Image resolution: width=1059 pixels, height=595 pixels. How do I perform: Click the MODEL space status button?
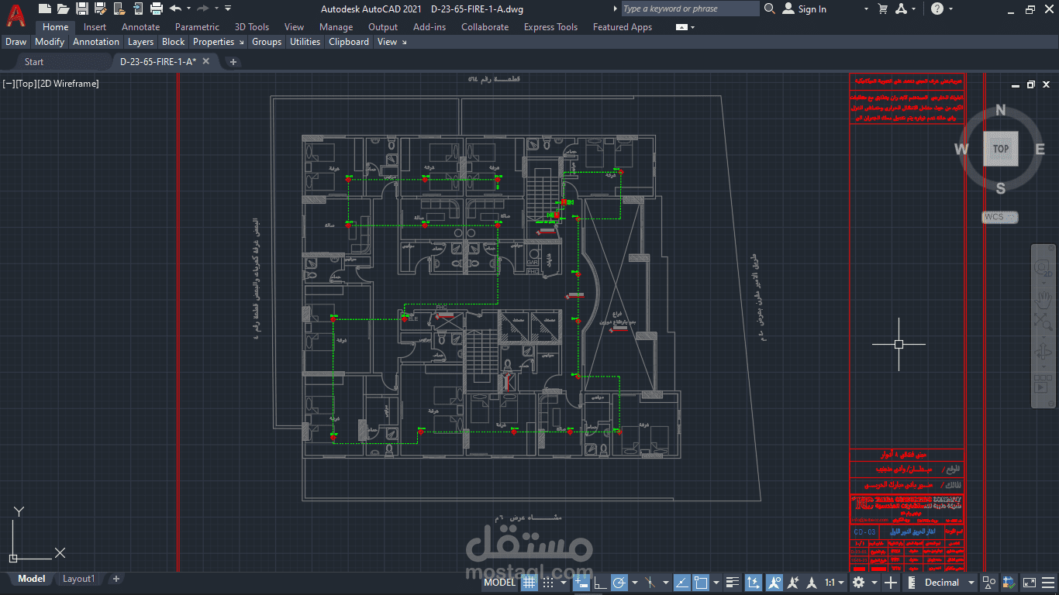pos(499,583)
